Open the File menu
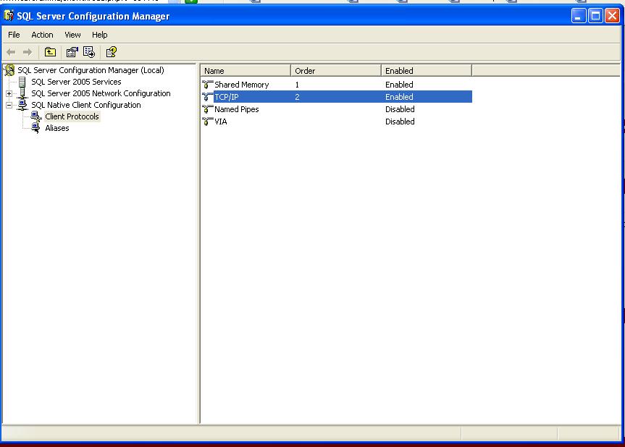 tap(14, 35)
